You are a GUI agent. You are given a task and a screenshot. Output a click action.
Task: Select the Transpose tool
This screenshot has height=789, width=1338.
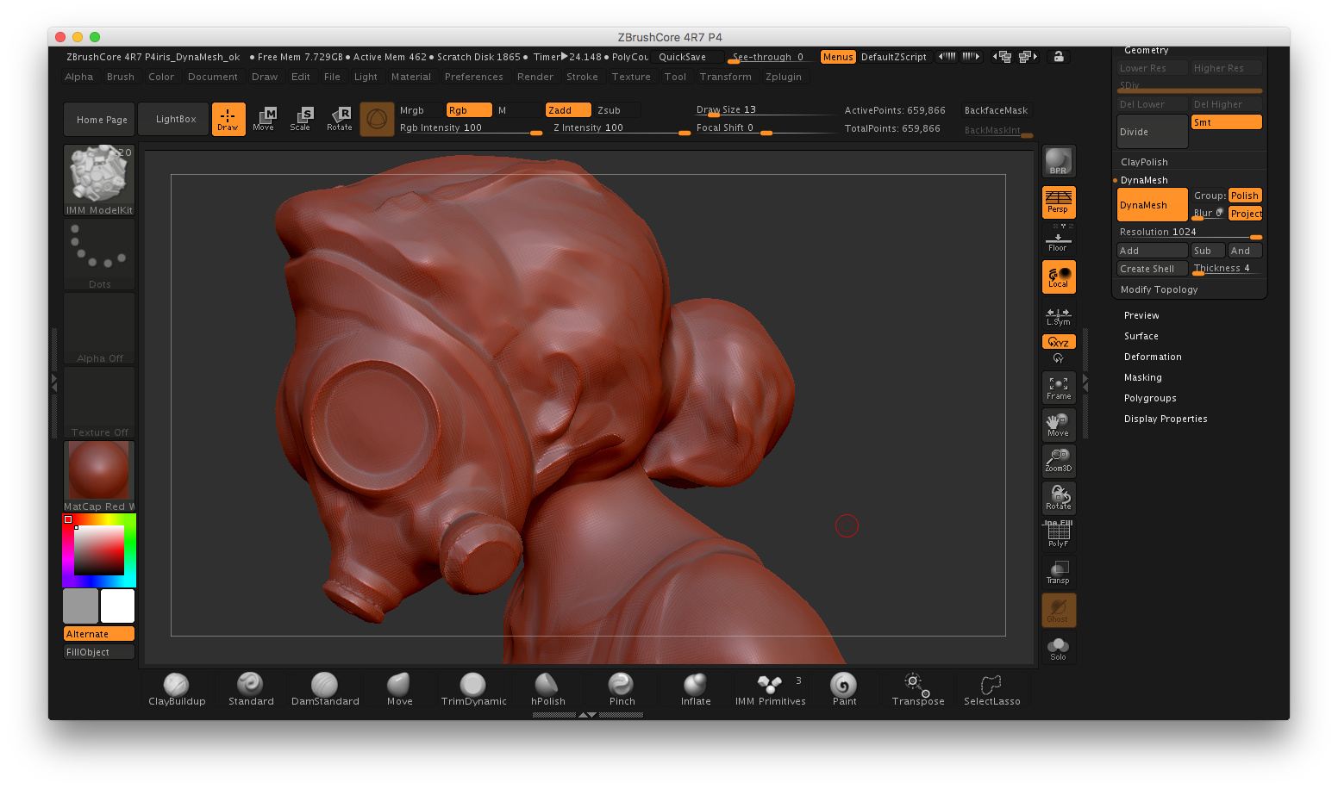(917, 688)
